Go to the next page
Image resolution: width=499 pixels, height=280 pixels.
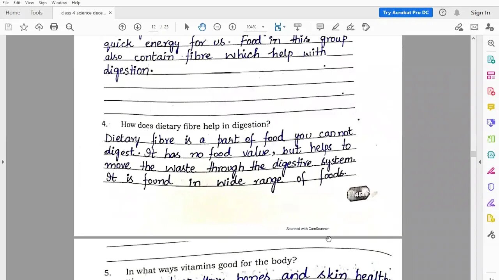pyautogui.click(x=138, y=27)
